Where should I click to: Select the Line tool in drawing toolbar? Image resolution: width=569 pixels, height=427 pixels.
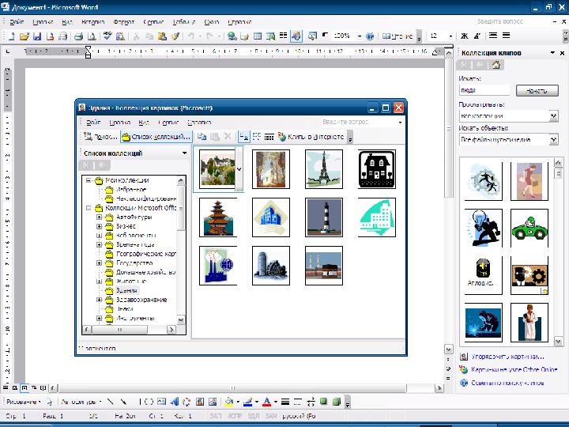(111, 402)
